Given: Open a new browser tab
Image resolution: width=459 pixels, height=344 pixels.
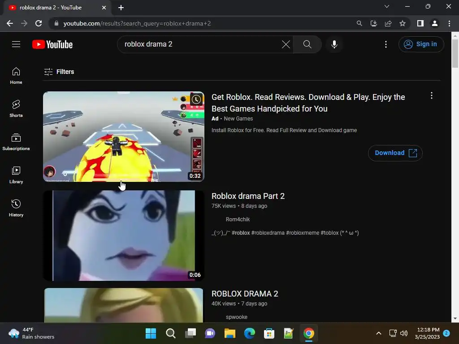Looking at the screenshot, I should 121,8.
